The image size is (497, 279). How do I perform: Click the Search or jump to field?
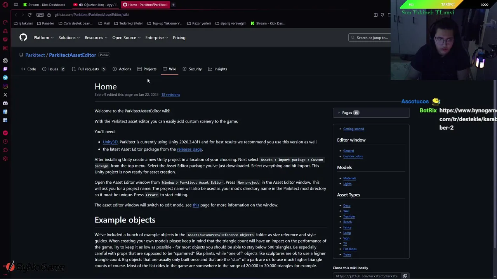tap(370, 38)
